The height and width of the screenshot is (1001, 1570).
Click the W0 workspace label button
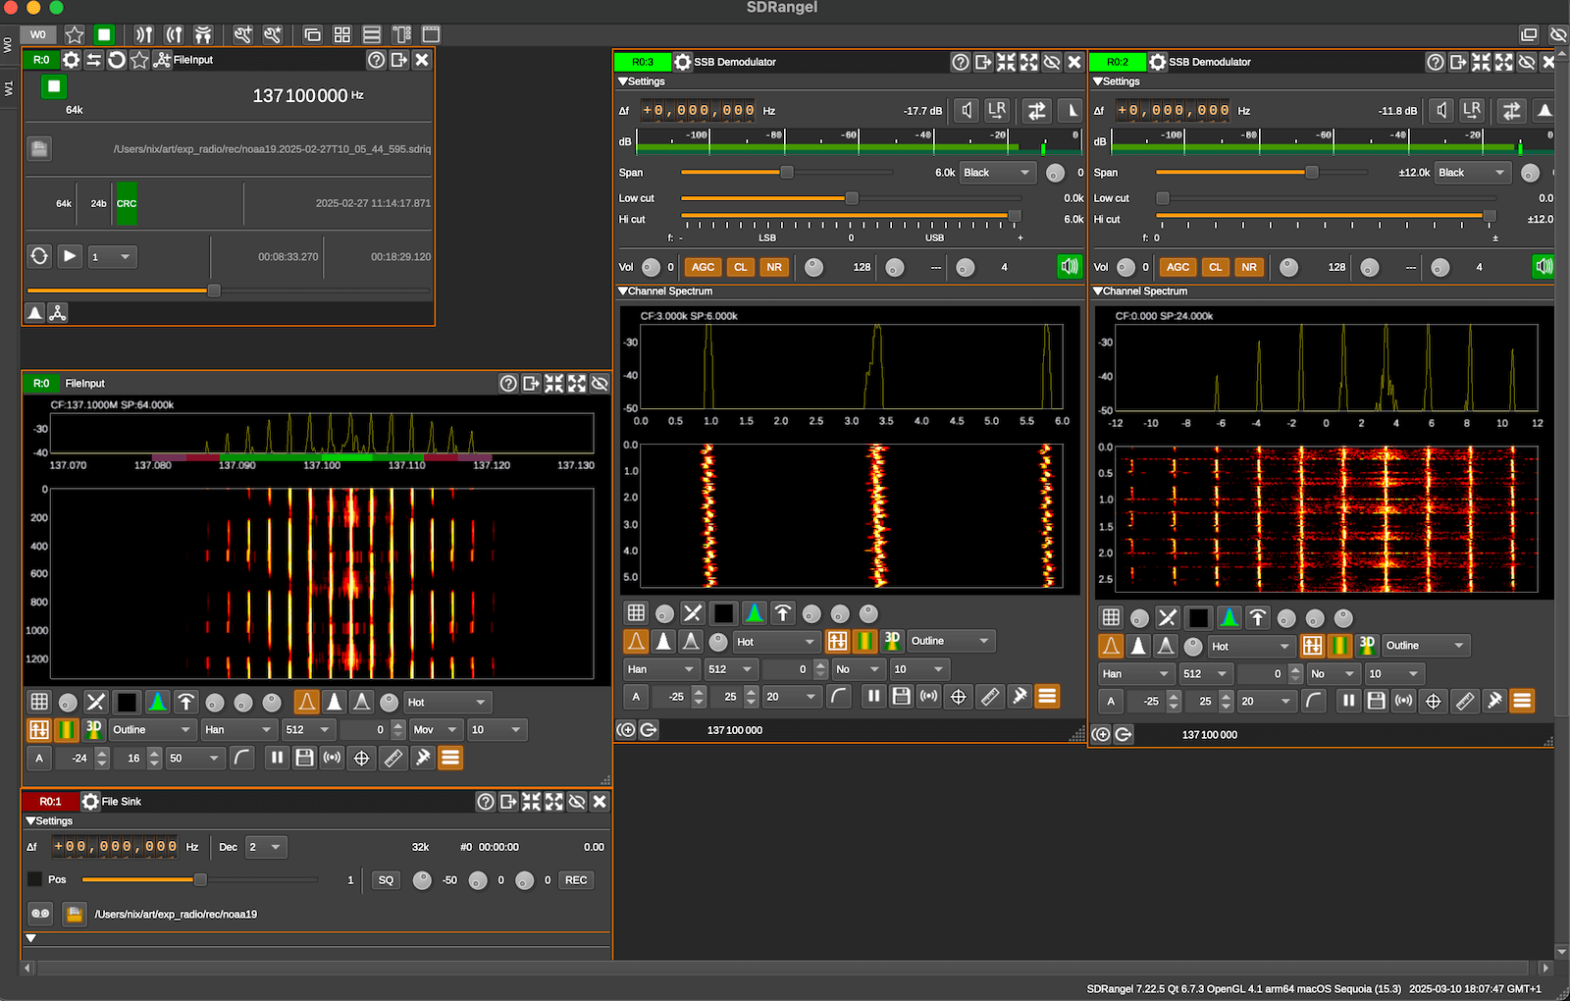[x=38, y=34]
